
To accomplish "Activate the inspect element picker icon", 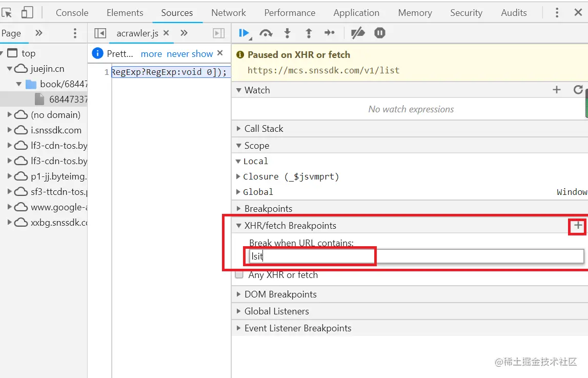I will [6, 13].
